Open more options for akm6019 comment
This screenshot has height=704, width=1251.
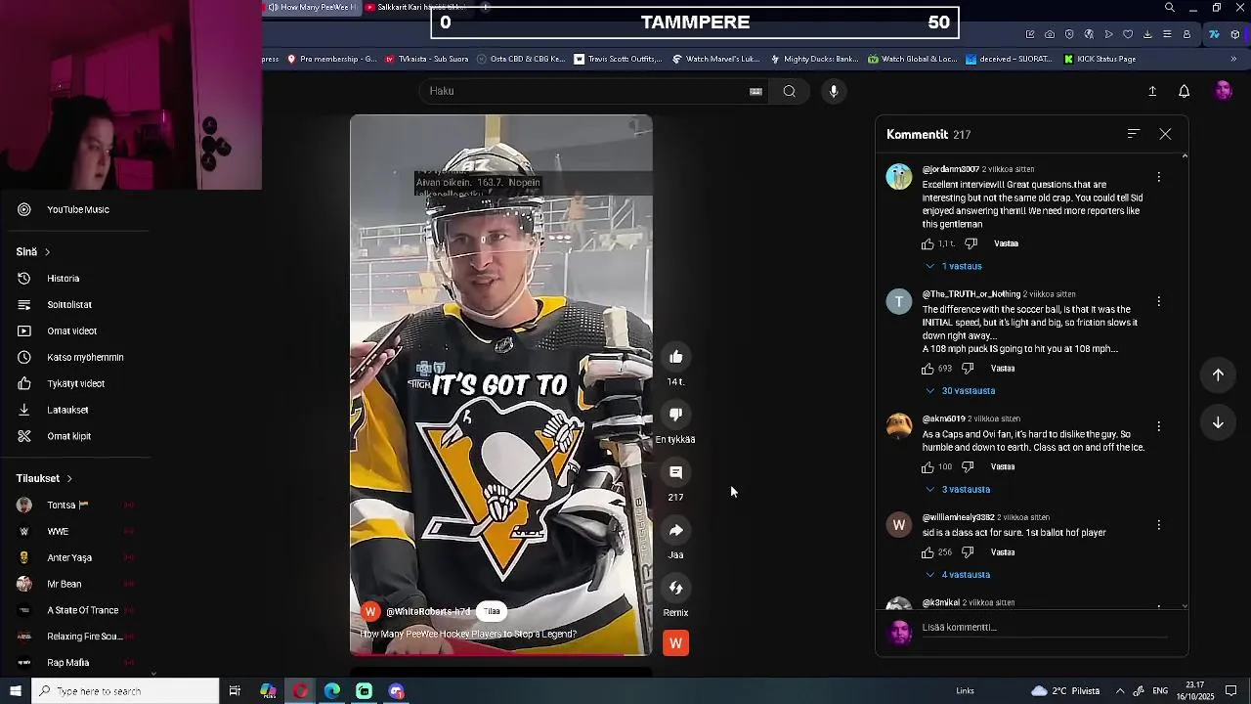click(x=1159, y=427)
